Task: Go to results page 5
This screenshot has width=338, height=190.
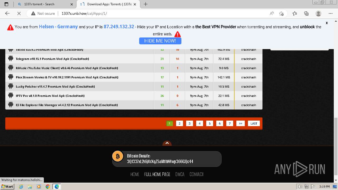Action: coord(210,123)
